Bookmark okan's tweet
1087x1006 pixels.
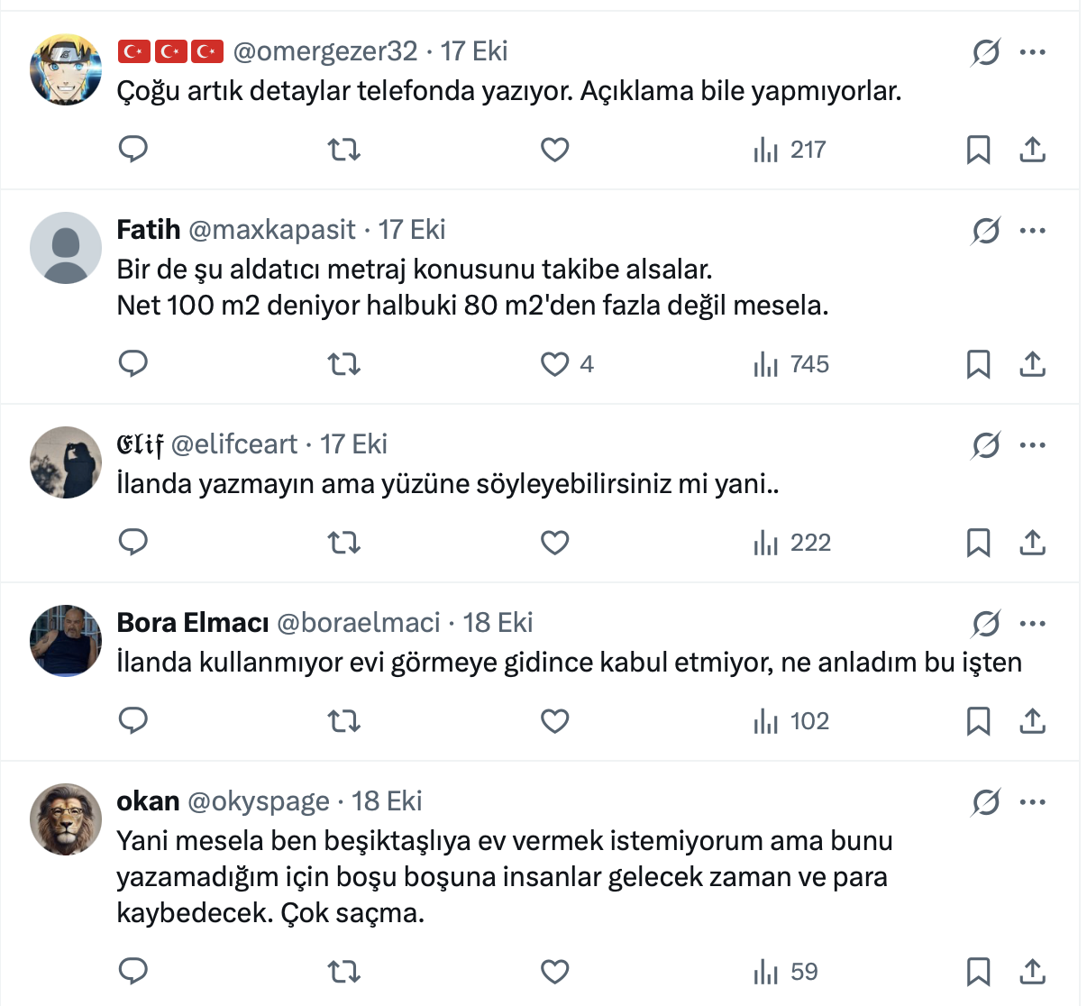point(978,971)
